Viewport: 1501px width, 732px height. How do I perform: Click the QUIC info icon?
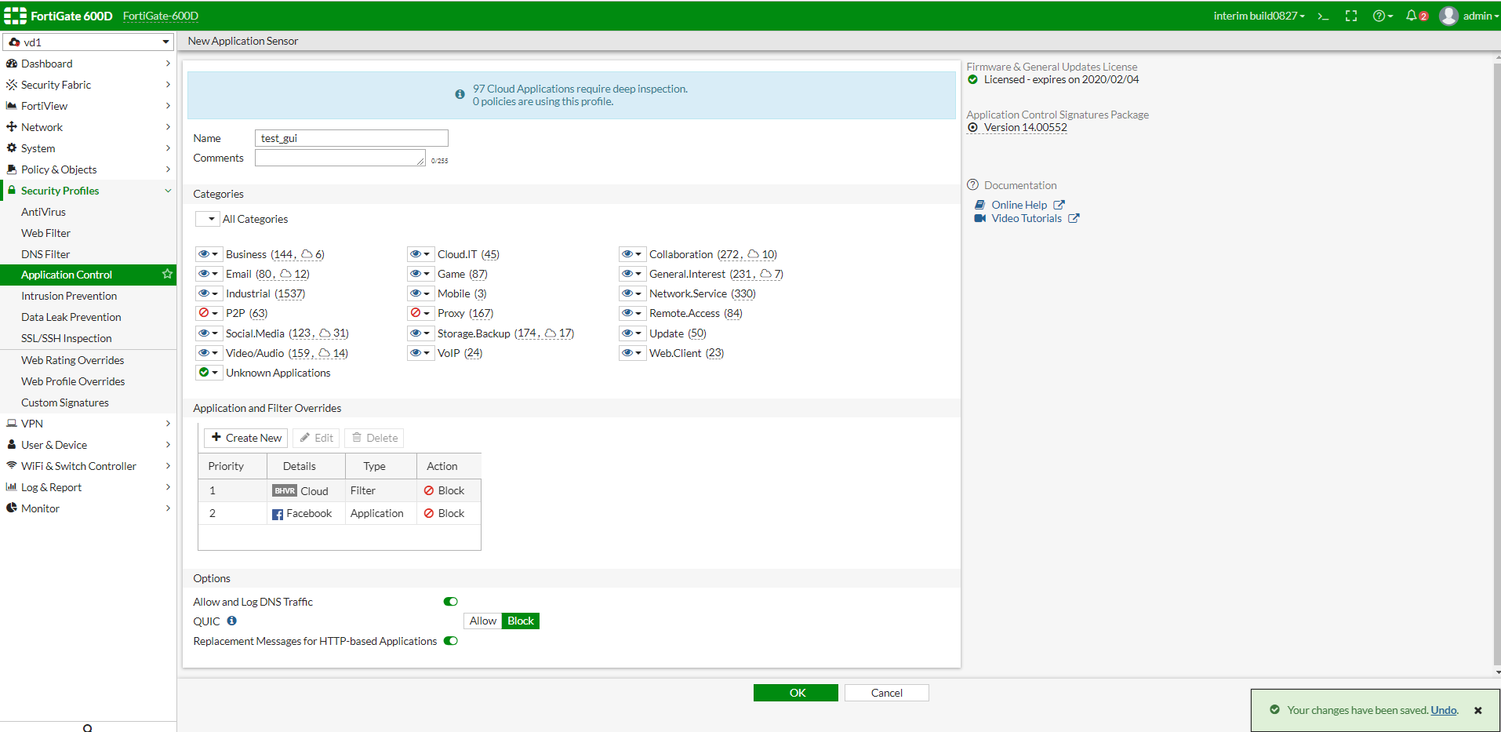pyautogui.click(x=232, y=621)
